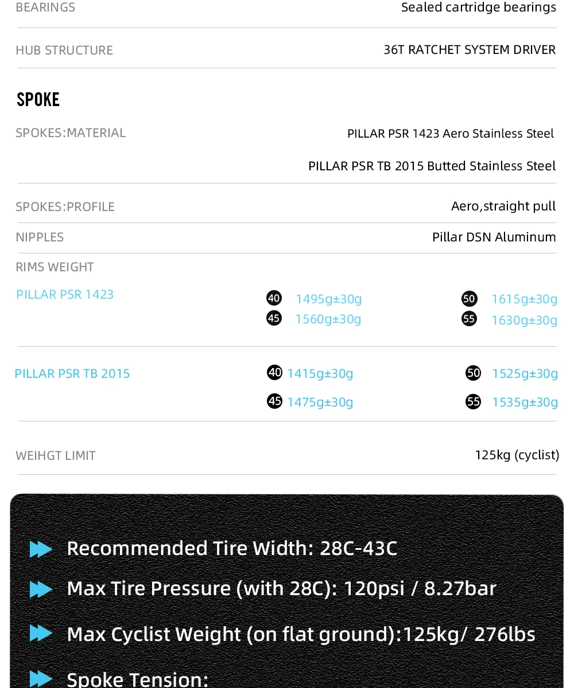
Task: Click the arrow icon before Recommended Tire Width
Action: (x=41, y=549)
